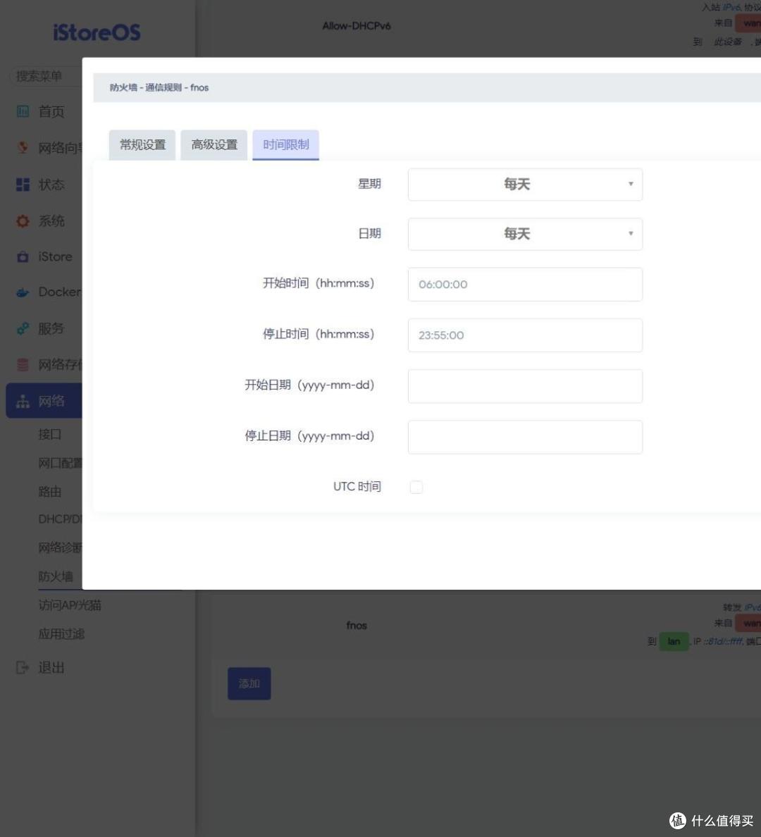761x837 pixels.
Task: Focus the 停止日期 stop date field
Action: pos(525,437)
